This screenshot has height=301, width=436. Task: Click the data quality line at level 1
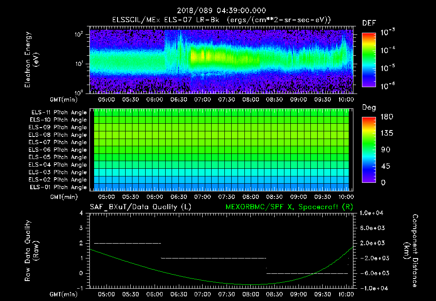pyautogui.click(x=214, y=258)
